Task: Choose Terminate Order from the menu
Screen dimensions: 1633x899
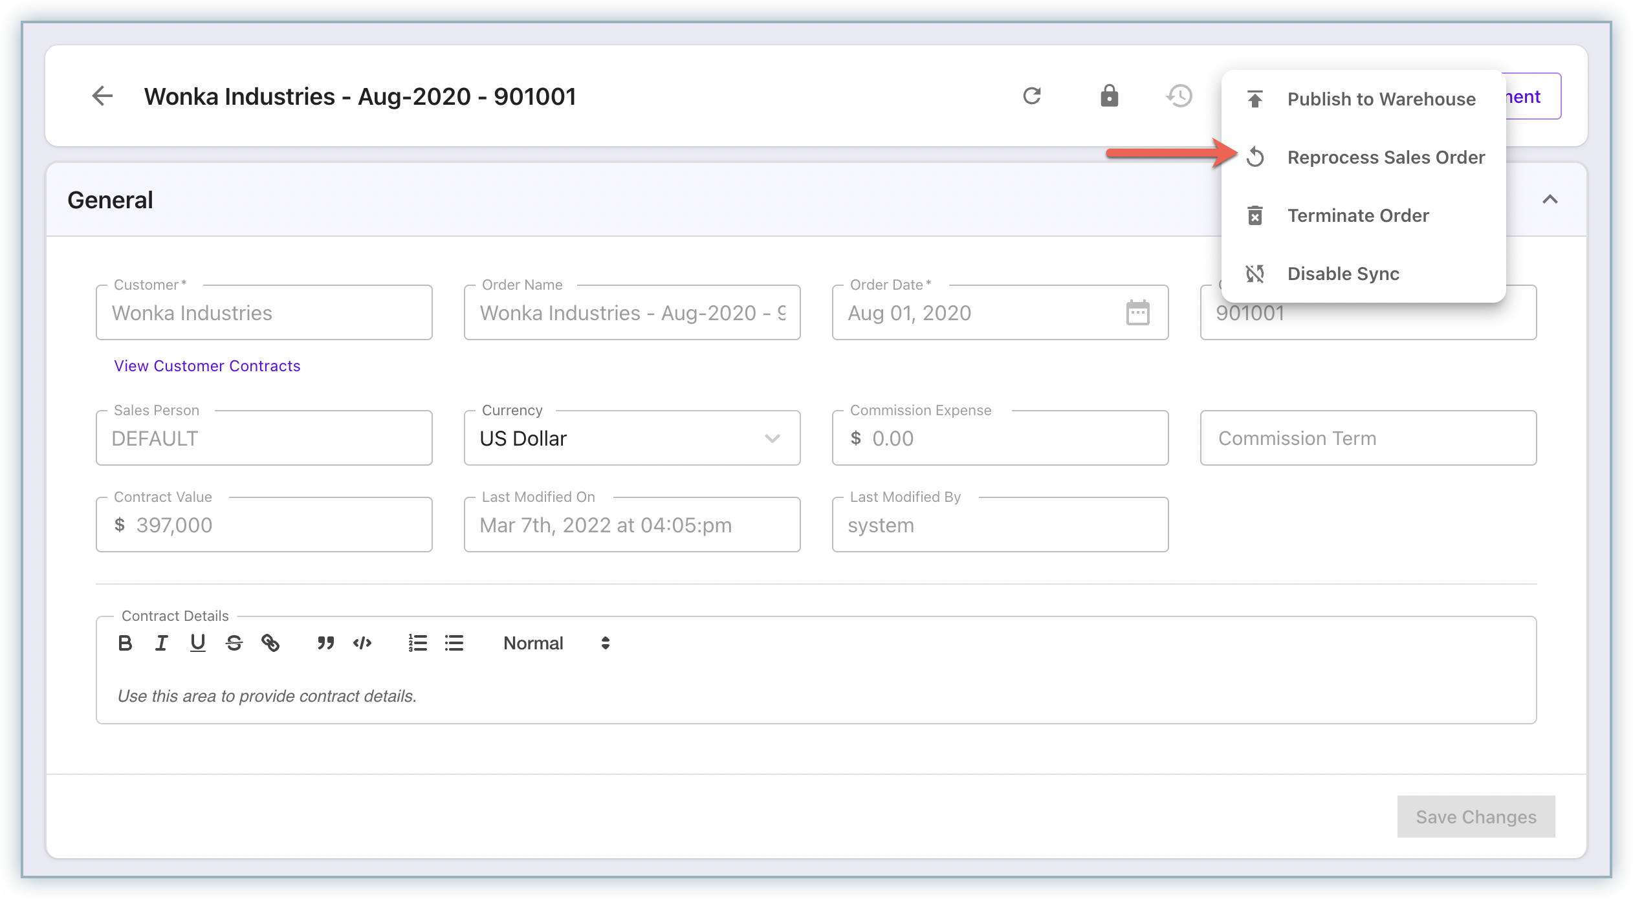Action: (x=1364, y=215)
